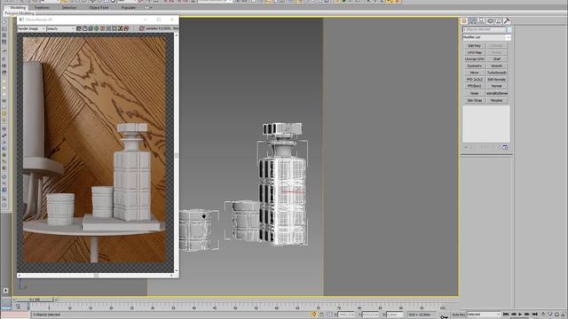The image size is (568, 319).
Task: Apply the Morpher modifier button
Action: point(497,100)
